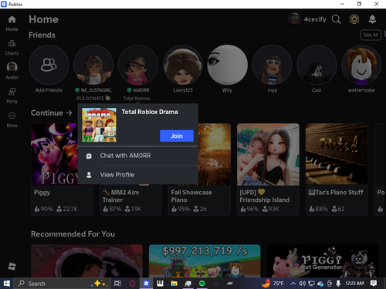Open Fall Showcase Piano game title
386x289 pixels.
point(191,196)
